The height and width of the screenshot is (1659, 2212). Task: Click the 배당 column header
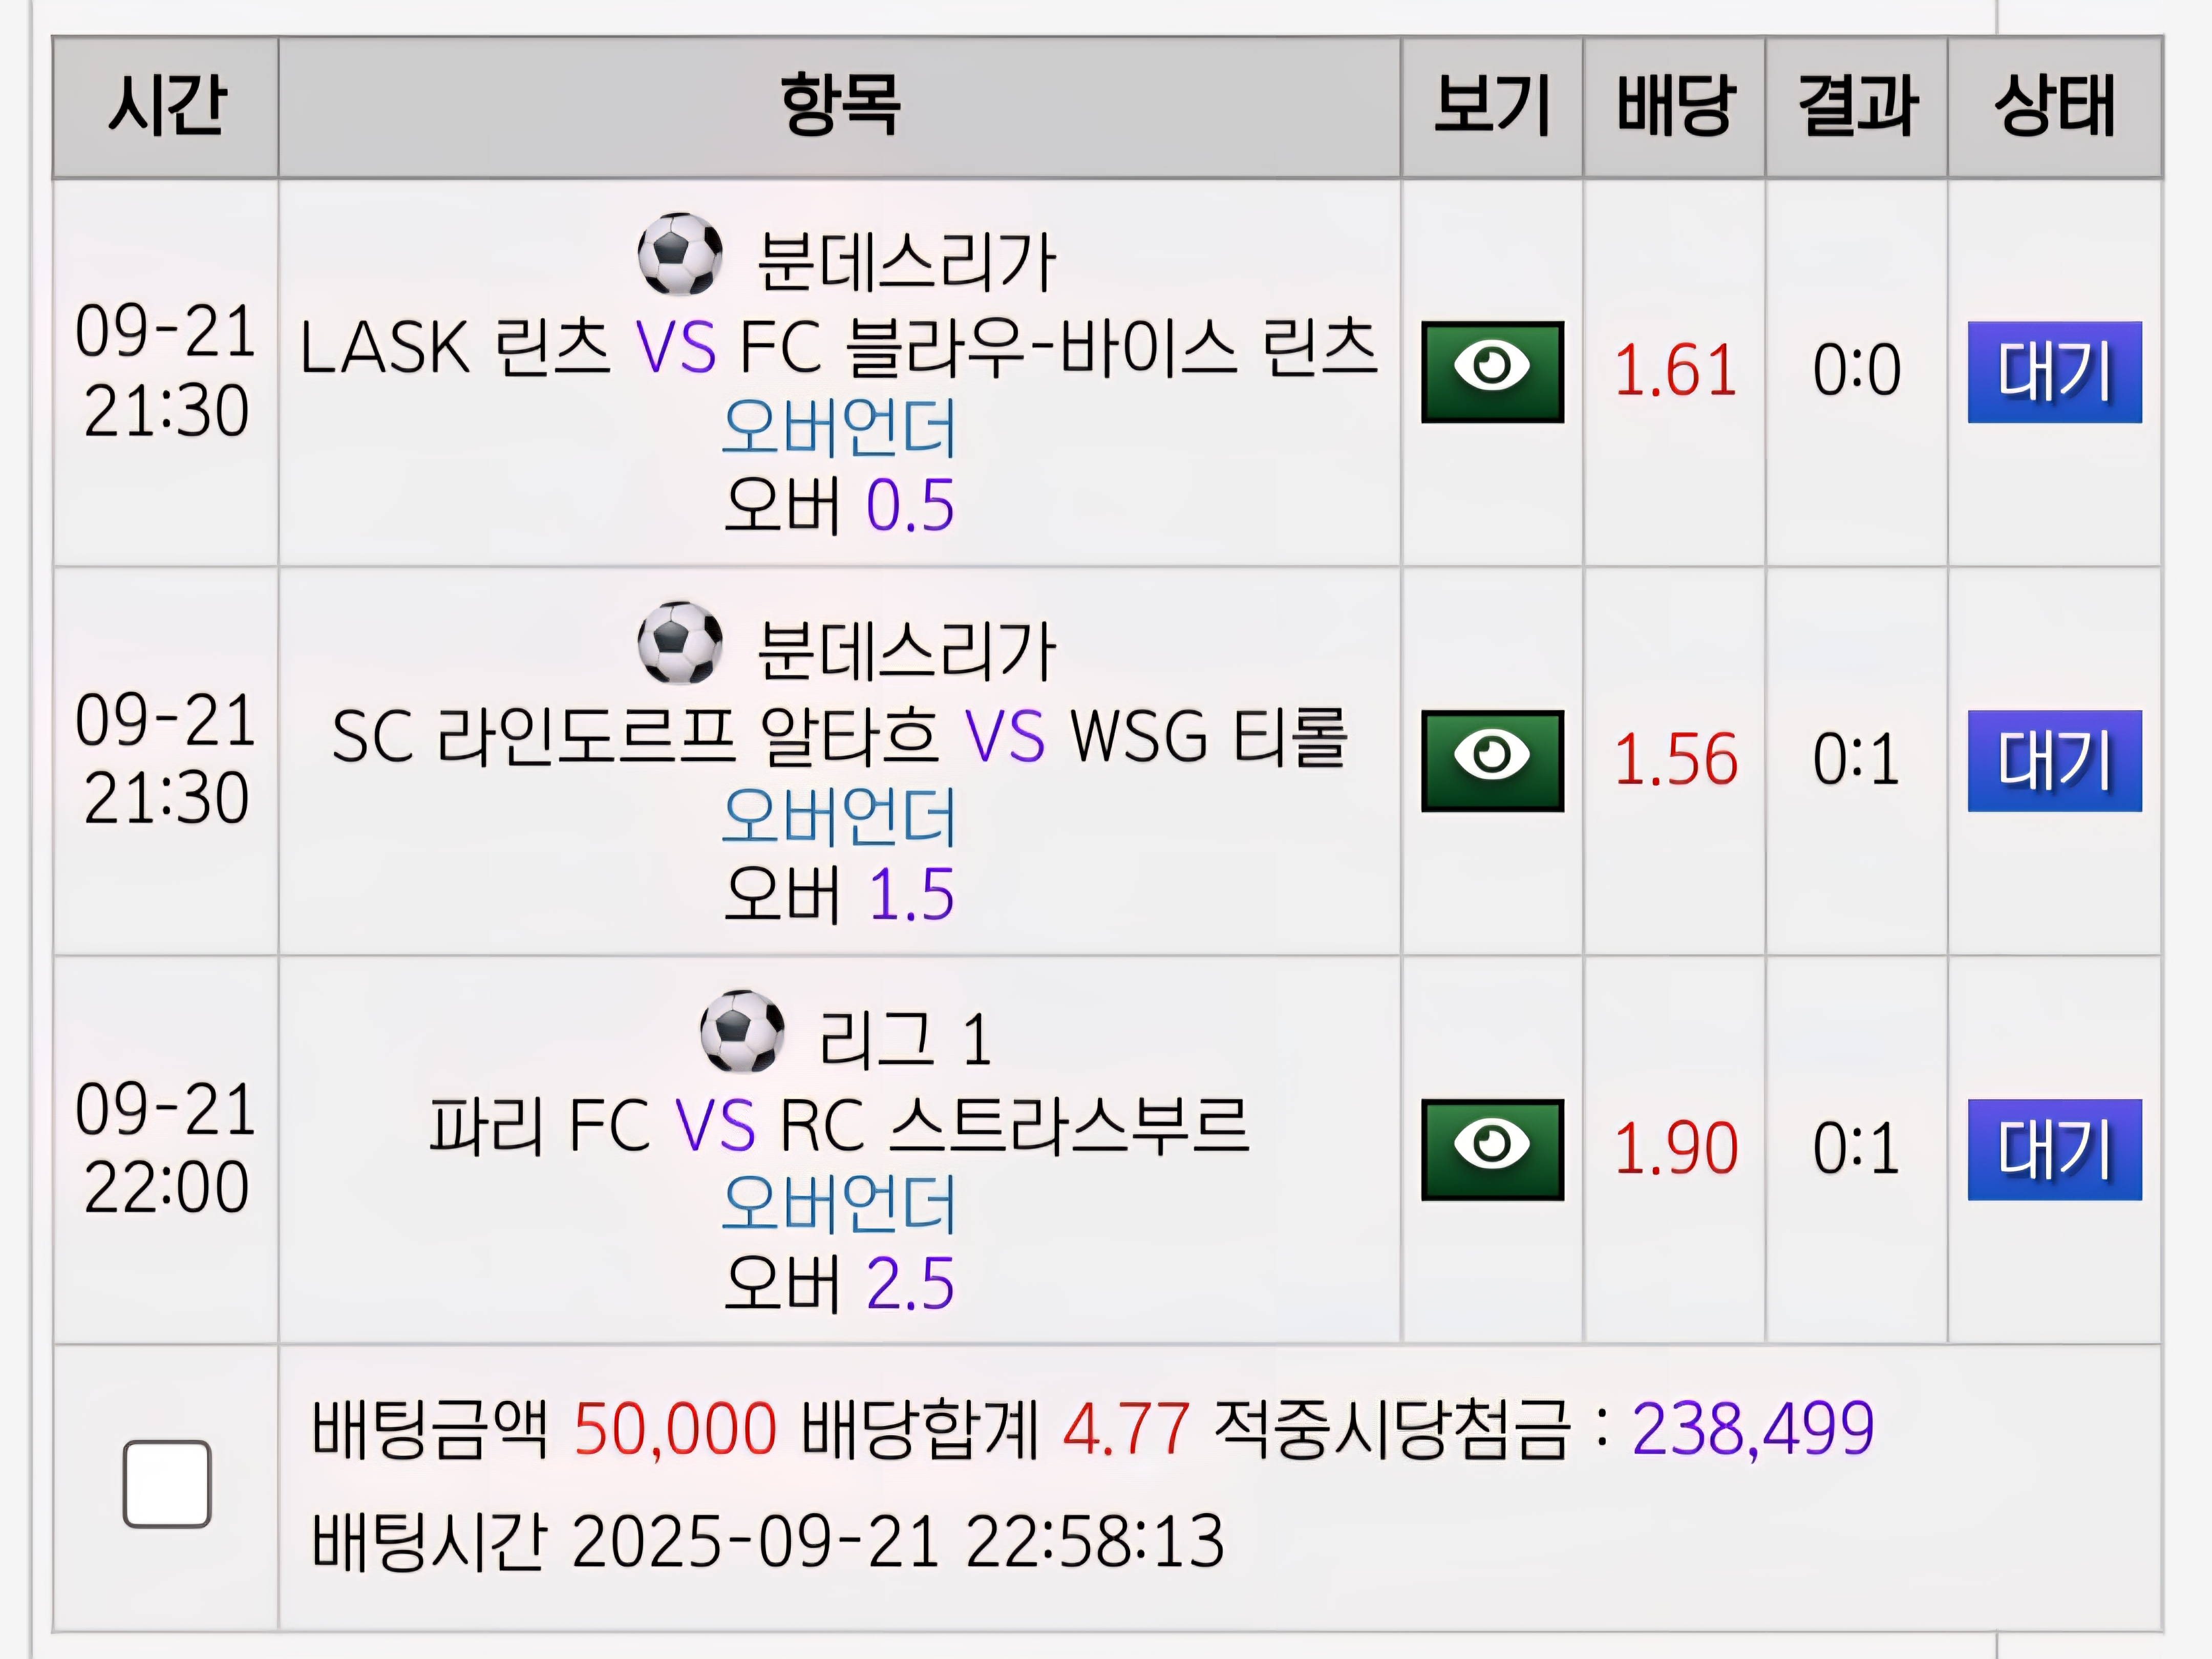(x=1674, y=106)
